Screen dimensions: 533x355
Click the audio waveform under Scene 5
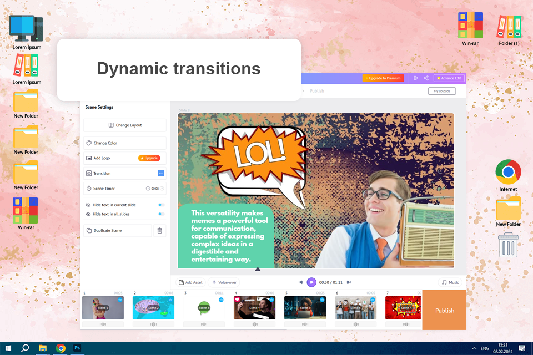tap(305, 324)
